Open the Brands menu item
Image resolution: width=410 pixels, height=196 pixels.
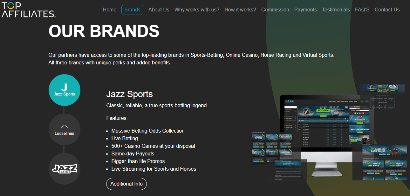pos(132,10)
